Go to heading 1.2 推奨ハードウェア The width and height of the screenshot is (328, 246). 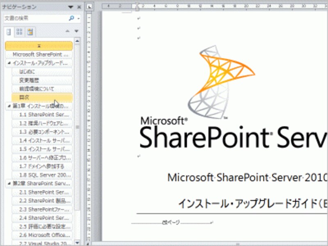pyautogui.click(x=42, y=123)
